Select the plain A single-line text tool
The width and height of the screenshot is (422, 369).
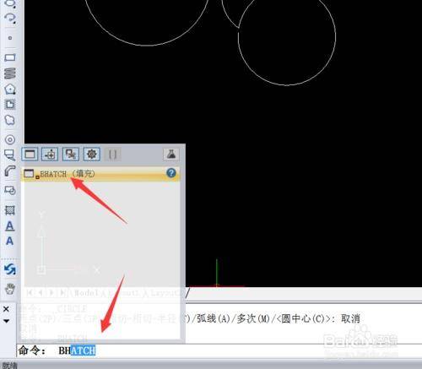click(x=10, y=241)
